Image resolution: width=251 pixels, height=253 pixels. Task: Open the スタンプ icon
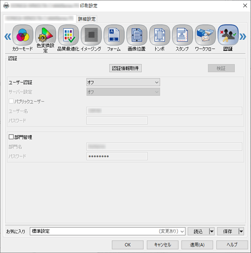[x=183, y=35]
